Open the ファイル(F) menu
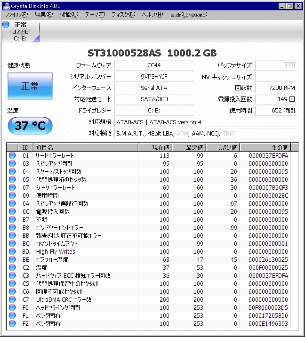 coord(16,15)
